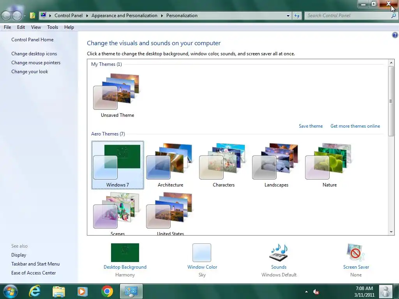
Task: Open Windows Explorer from taskbar
Action: click(59, 291)
